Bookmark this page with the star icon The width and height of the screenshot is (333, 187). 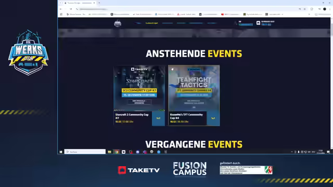click(304, 9)
